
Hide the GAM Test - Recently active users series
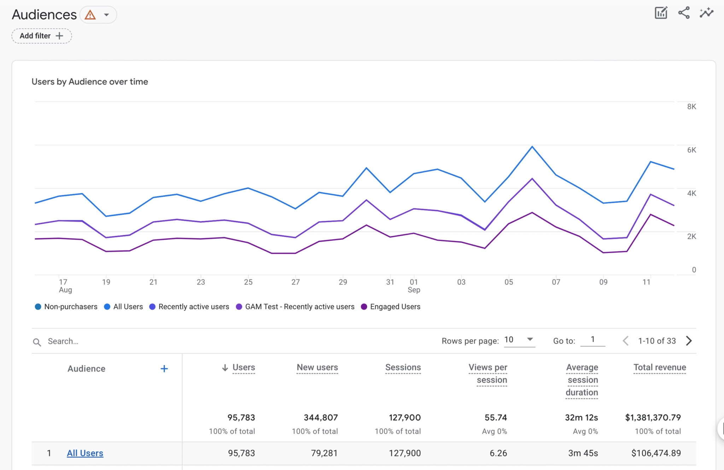296,306
